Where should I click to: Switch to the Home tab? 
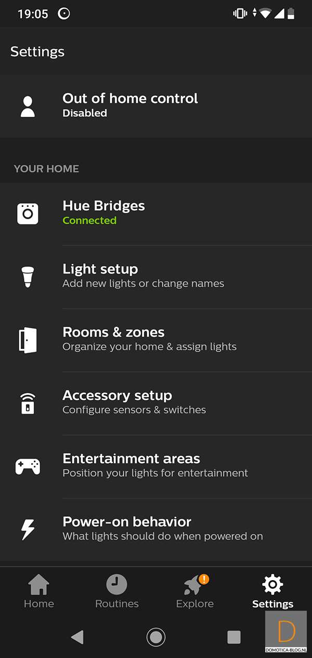[x=39, y=592]
